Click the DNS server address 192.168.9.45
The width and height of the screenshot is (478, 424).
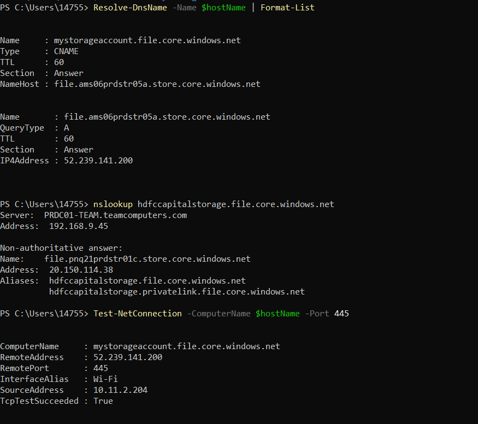tap(78, 226)
